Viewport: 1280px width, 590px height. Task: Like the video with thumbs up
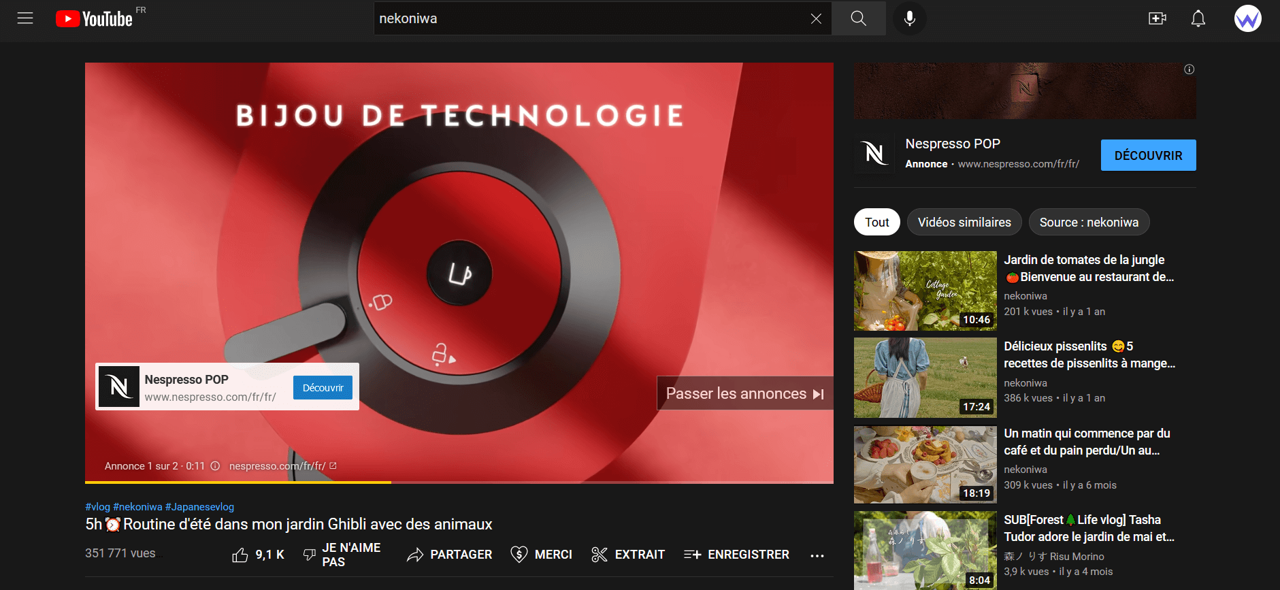pos(257,555)
